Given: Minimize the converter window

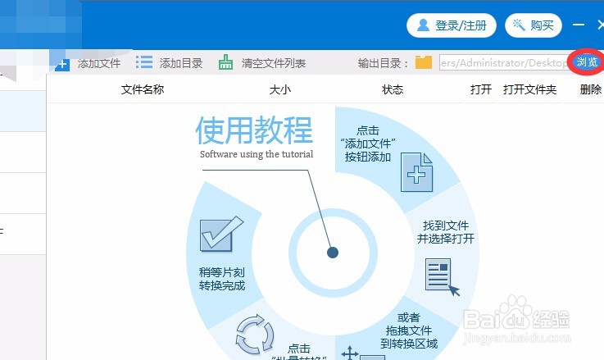Looking at the screenshot, I should [579, 25].
